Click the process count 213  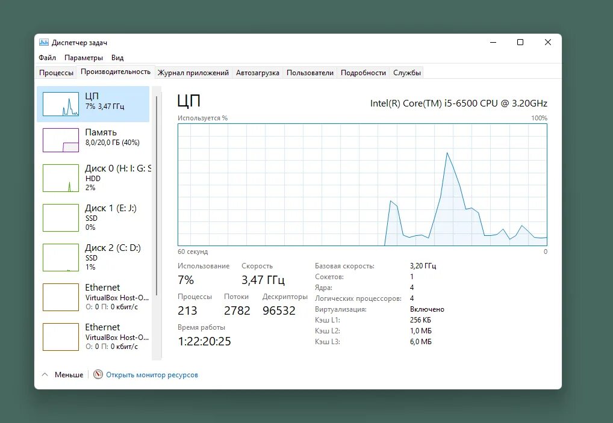pos(187,310)
